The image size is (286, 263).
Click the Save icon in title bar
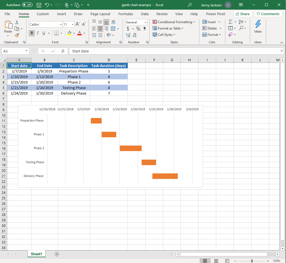pos(39,5)
